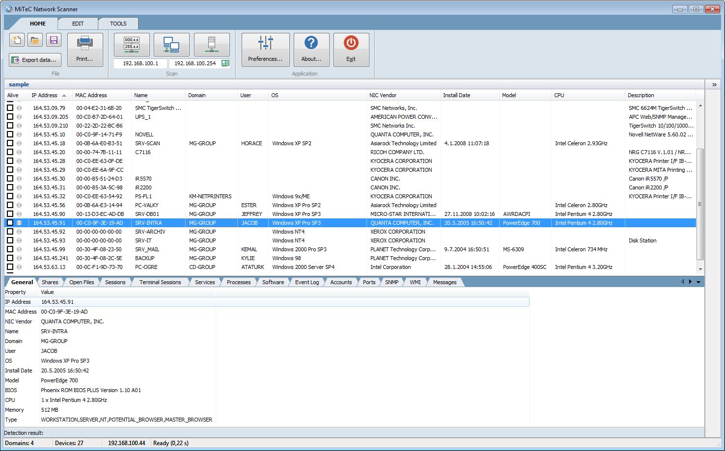Open Preferences dialog

pyautogui.click(x=265, y=50)
